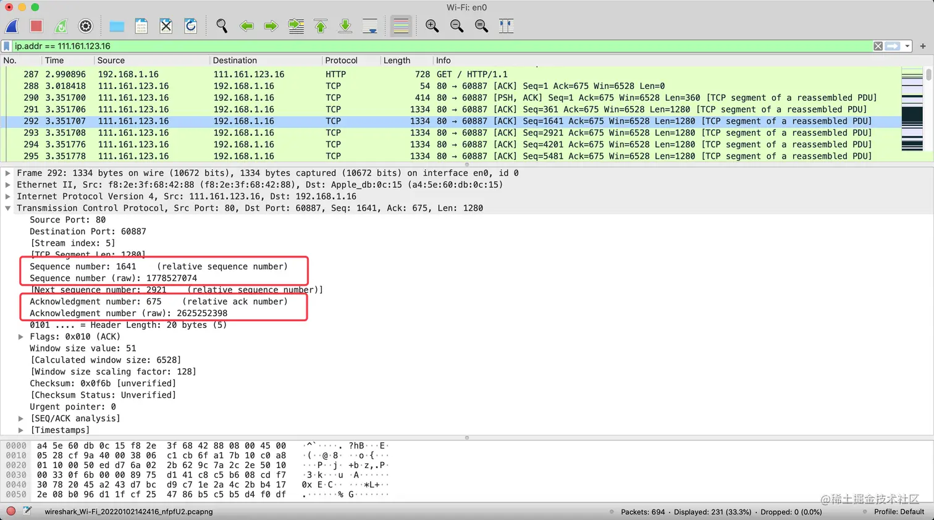Go to specified packet icon

tap(296, 26)
